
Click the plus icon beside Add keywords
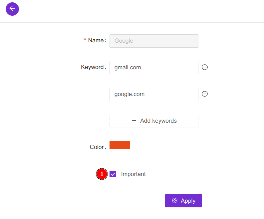pos(134,121)
